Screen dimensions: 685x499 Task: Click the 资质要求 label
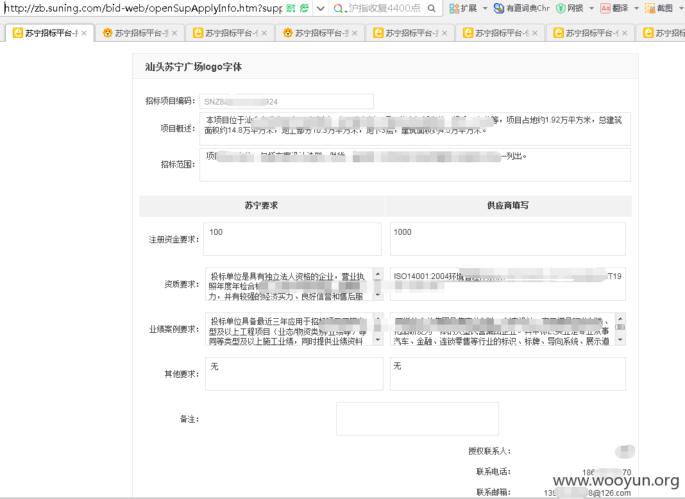[182, 285]
